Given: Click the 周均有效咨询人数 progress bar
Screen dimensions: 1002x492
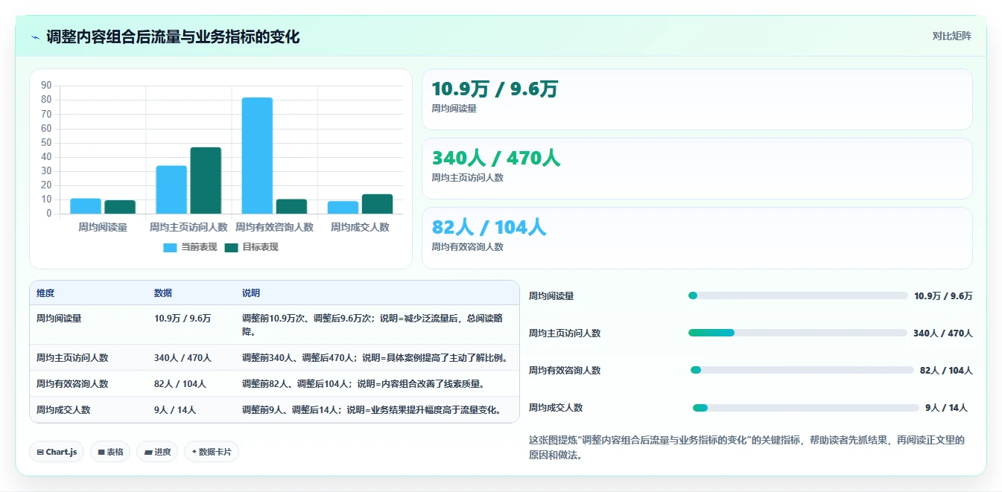Looking at the screenshot, I should (x=802, y=370).
